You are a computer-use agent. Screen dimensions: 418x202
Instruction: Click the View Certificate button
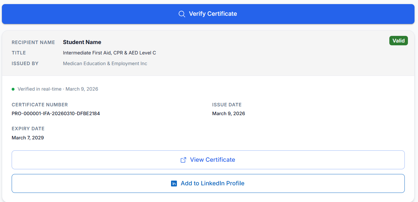pos(208,160)
